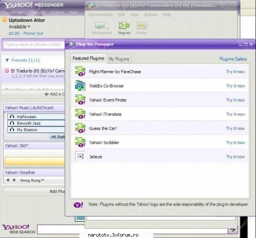
Task: Open the View menu in chat window
Action: [x=134, y=15]
